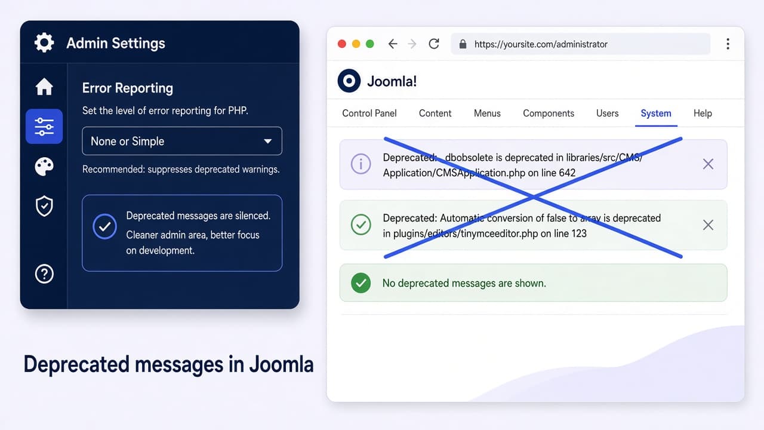Click the yoursite.com/administrator address bar

click(x=581, y=44)
